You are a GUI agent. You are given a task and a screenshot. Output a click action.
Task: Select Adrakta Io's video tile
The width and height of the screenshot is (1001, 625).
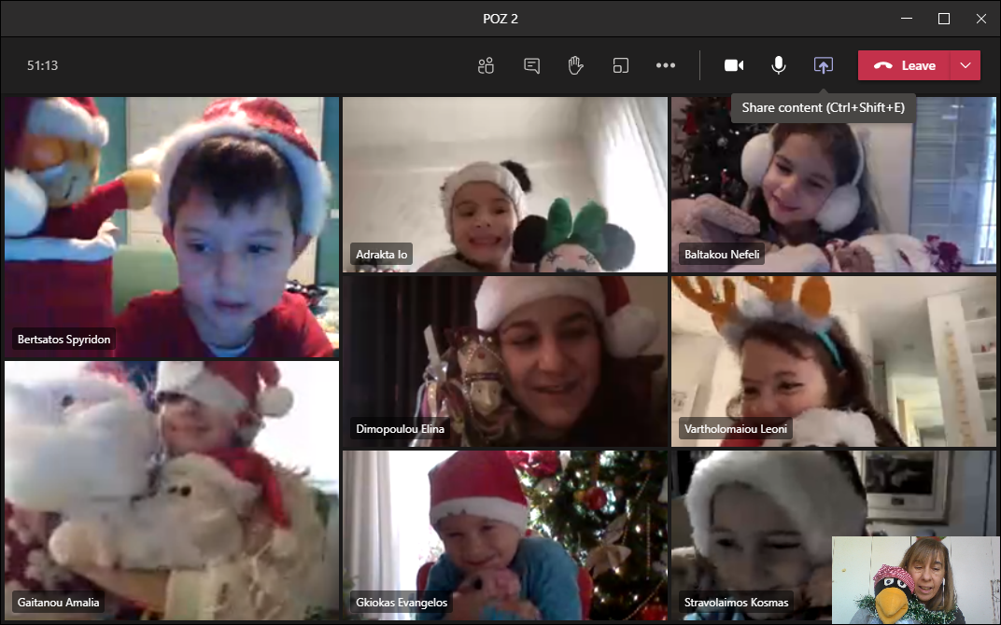pos(505,185)
